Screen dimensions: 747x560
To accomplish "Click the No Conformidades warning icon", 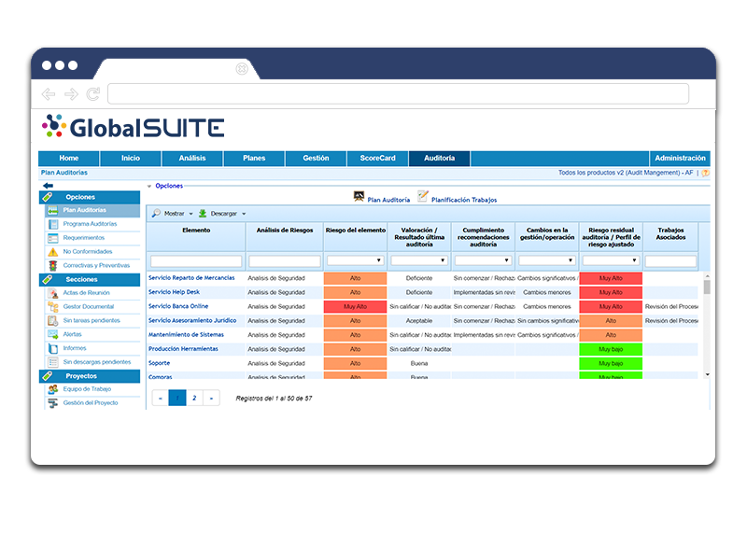I will [53, 251].
